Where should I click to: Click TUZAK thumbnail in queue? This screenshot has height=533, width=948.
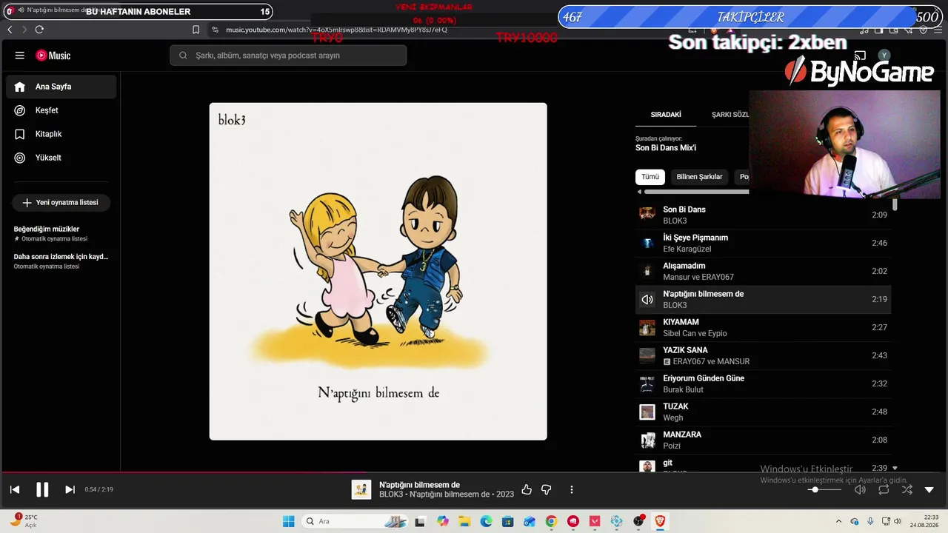647,412
